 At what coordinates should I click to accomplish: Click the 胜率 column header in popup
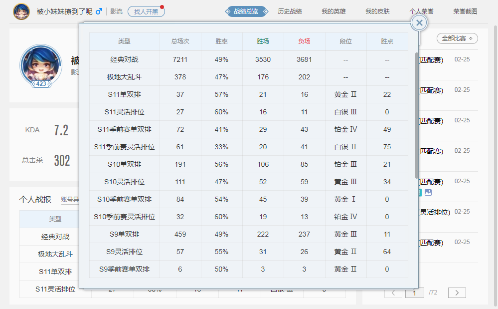point(221,41)
